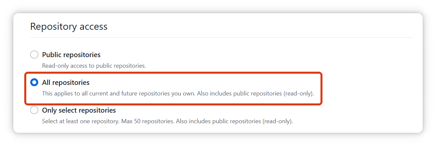Choose the All repositories radio button
The height and width of the screenshot is (146, 436).
pyautogui.click(x=34, y=82)
